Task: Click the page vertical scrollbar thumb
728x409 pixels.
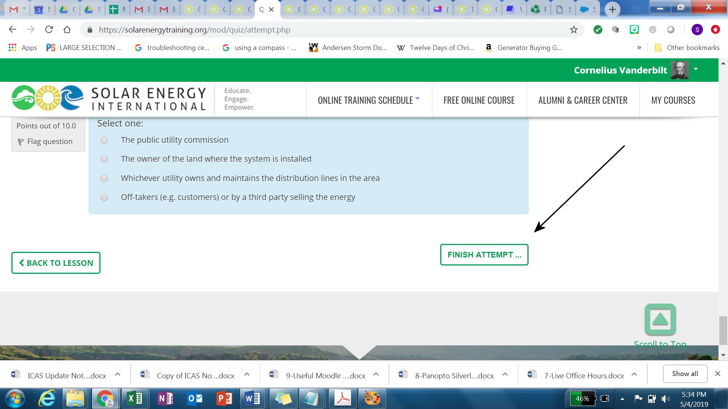Action: (x=723, y=330)
